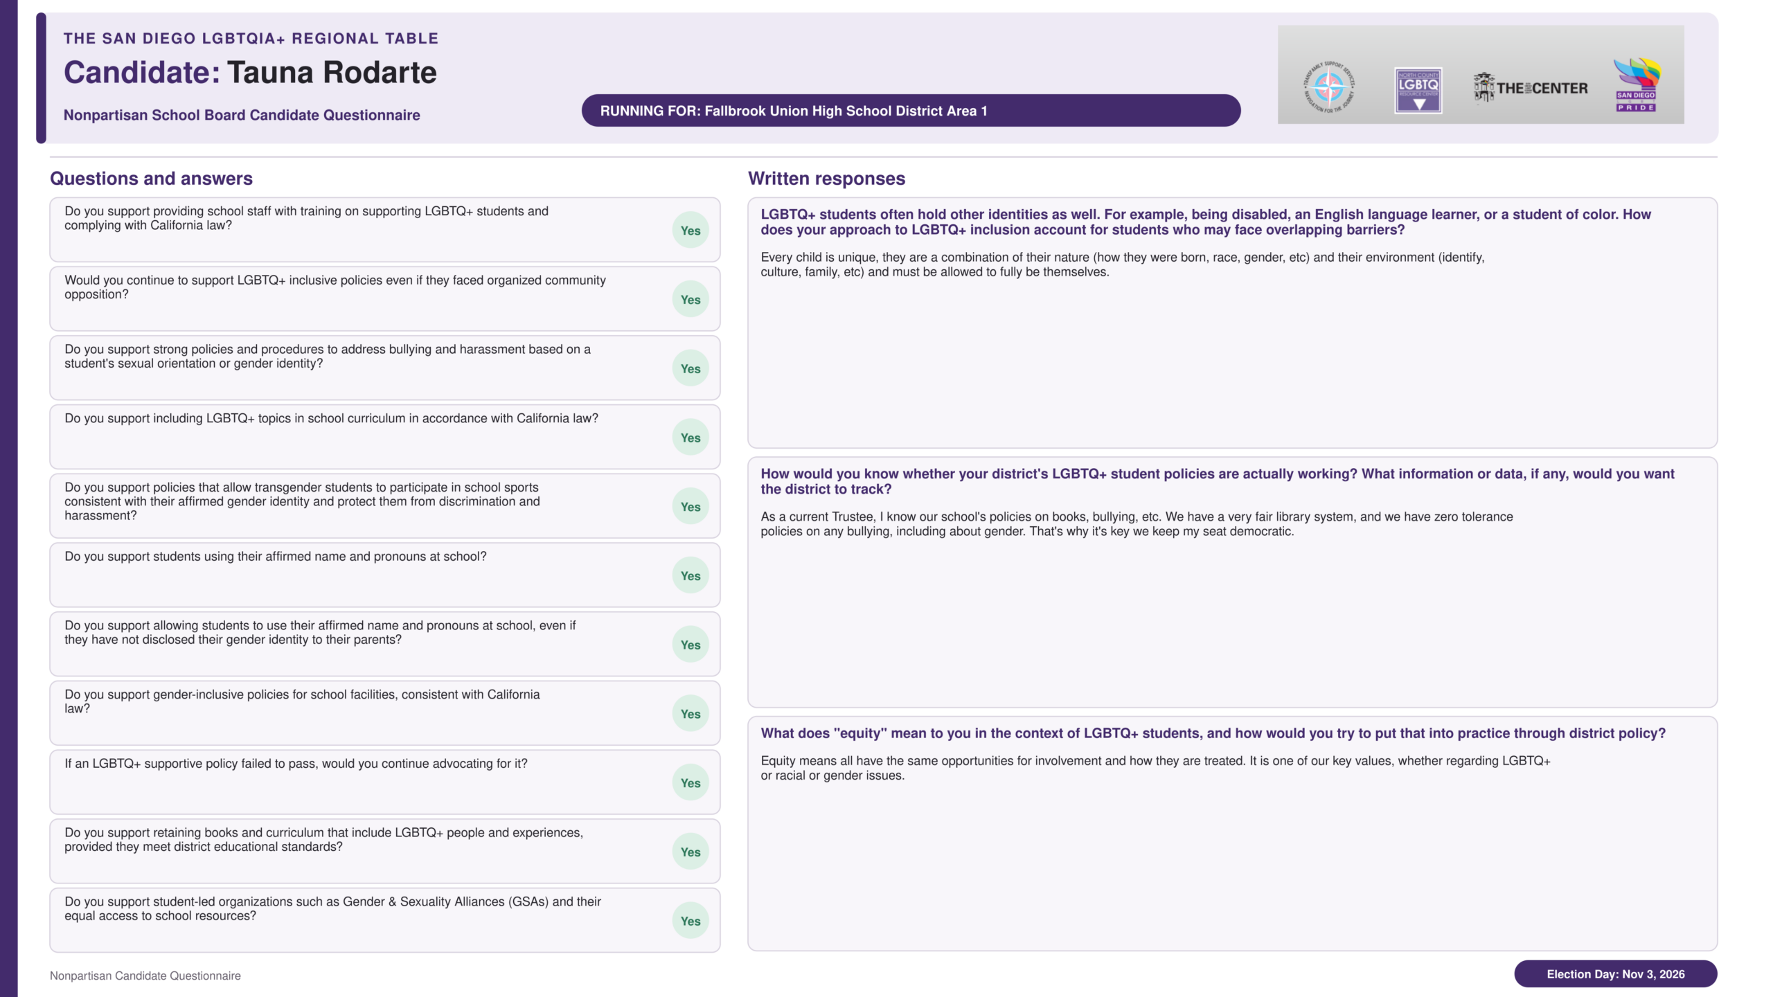The width and height of the screenshot is (1773, 997).
Task: Click the answer beginning 'Every child is unique'
Action: pyautogui.click(x=1123, y=264)
